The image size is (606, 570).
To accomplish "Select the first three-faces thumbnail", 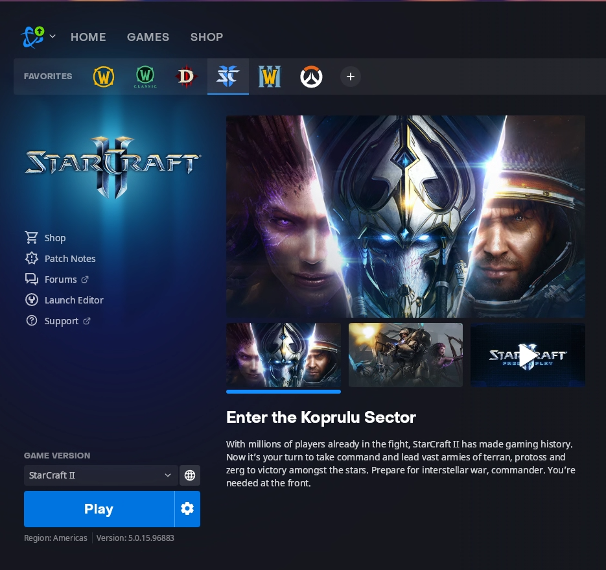I will 283,355.
